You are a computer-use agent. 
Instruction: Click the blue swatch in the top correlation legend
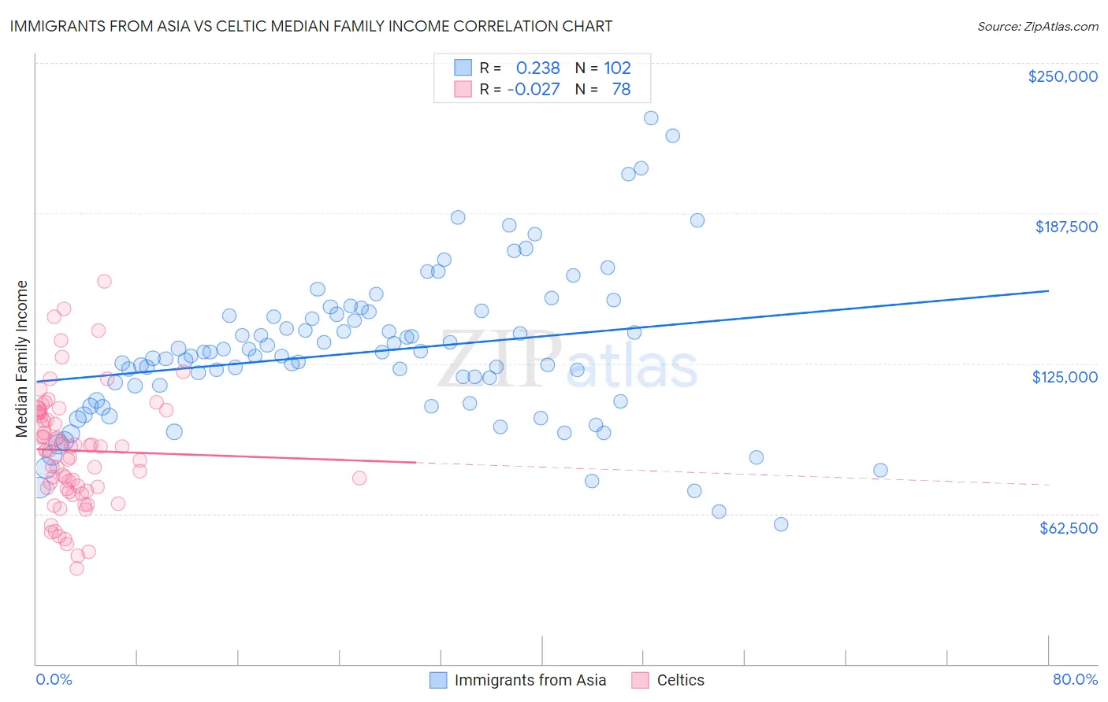[x=463, y=68]
